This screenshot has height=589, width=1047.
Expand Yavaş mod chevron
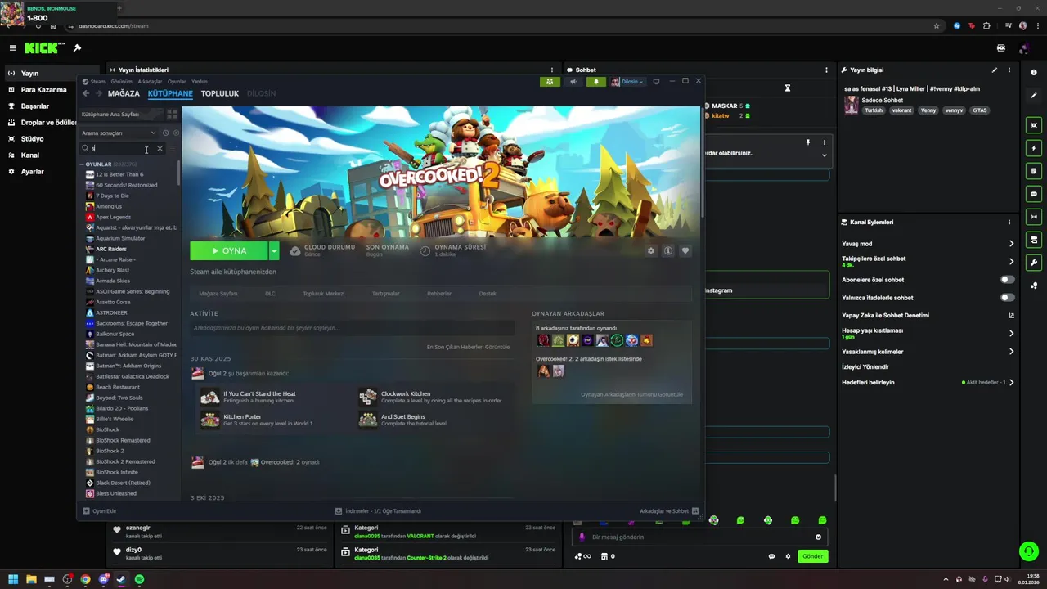1011,244
